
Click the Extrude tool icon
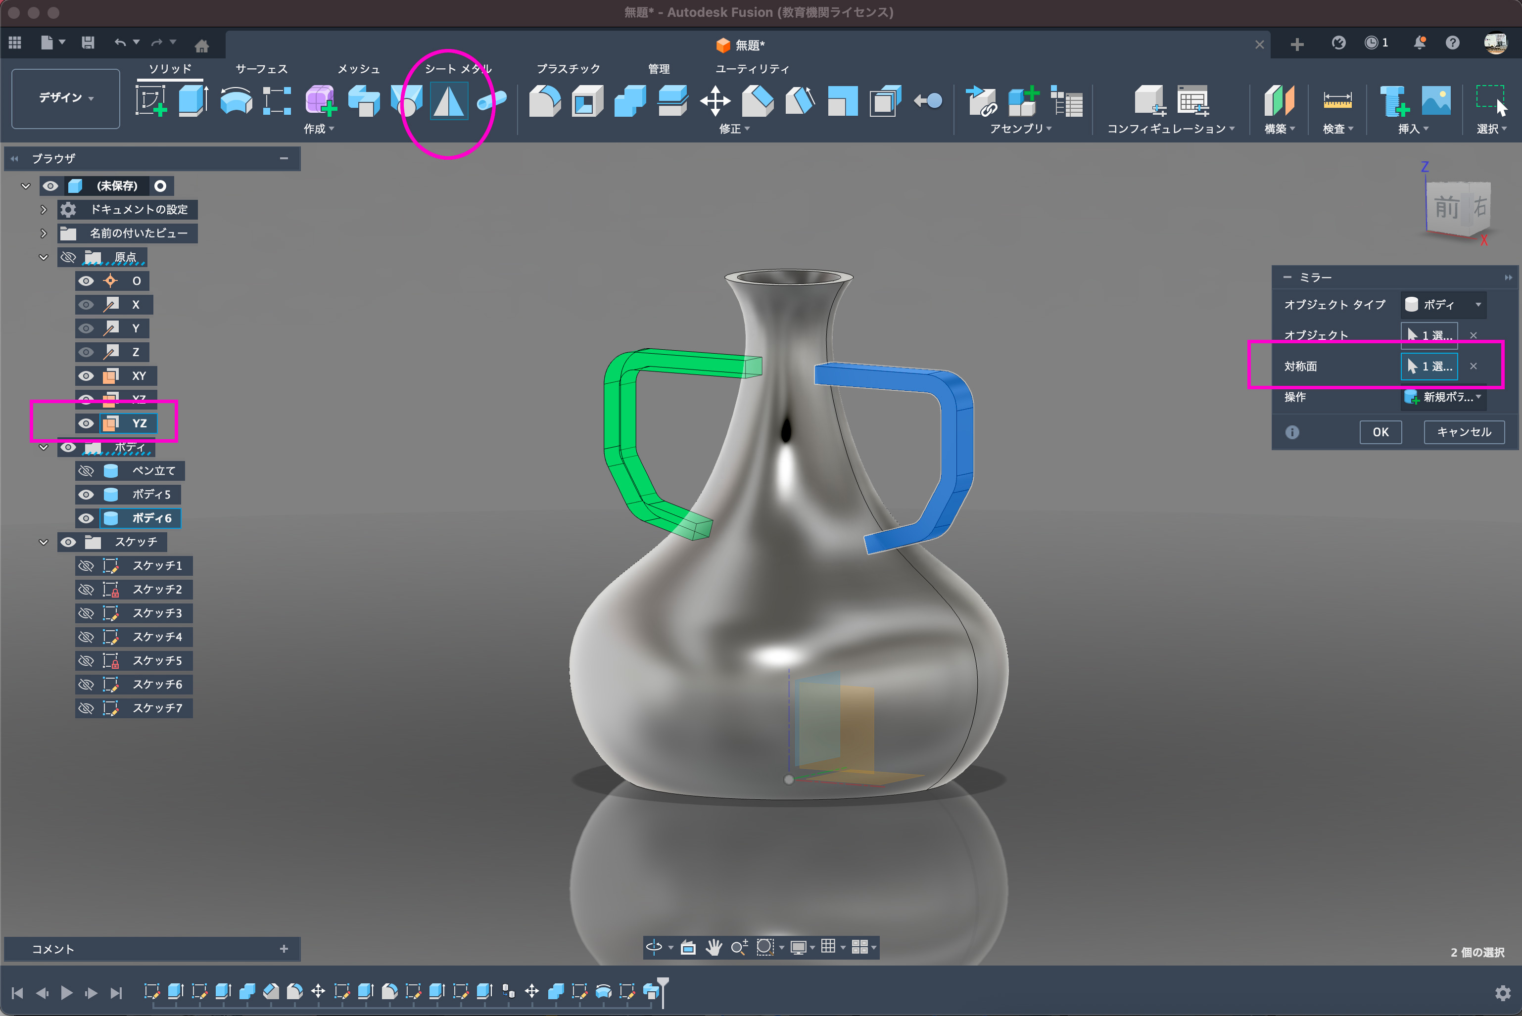[x=192, y=101]
